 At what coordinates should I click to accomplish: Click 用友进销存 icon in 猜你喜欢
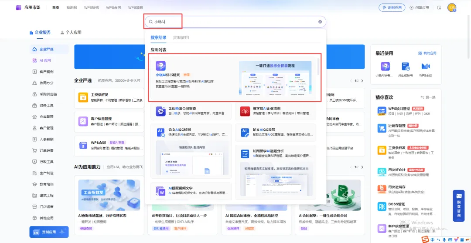point(382,189)
